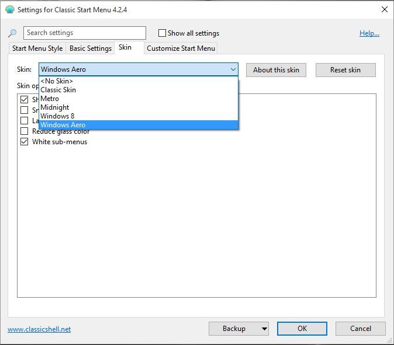Click the magnifier search icon
This screenshot has height=345, width=394.
click(12, 33)
